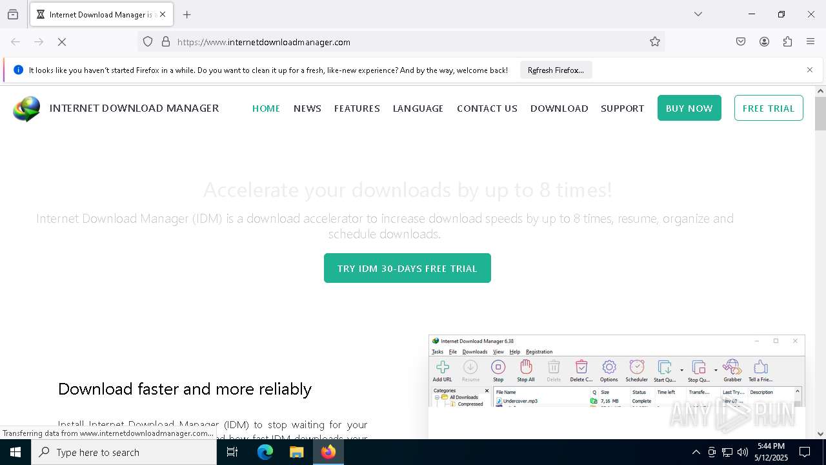Click the Firefox taskbar icon
826x465 pixels.
pos(328,452)
